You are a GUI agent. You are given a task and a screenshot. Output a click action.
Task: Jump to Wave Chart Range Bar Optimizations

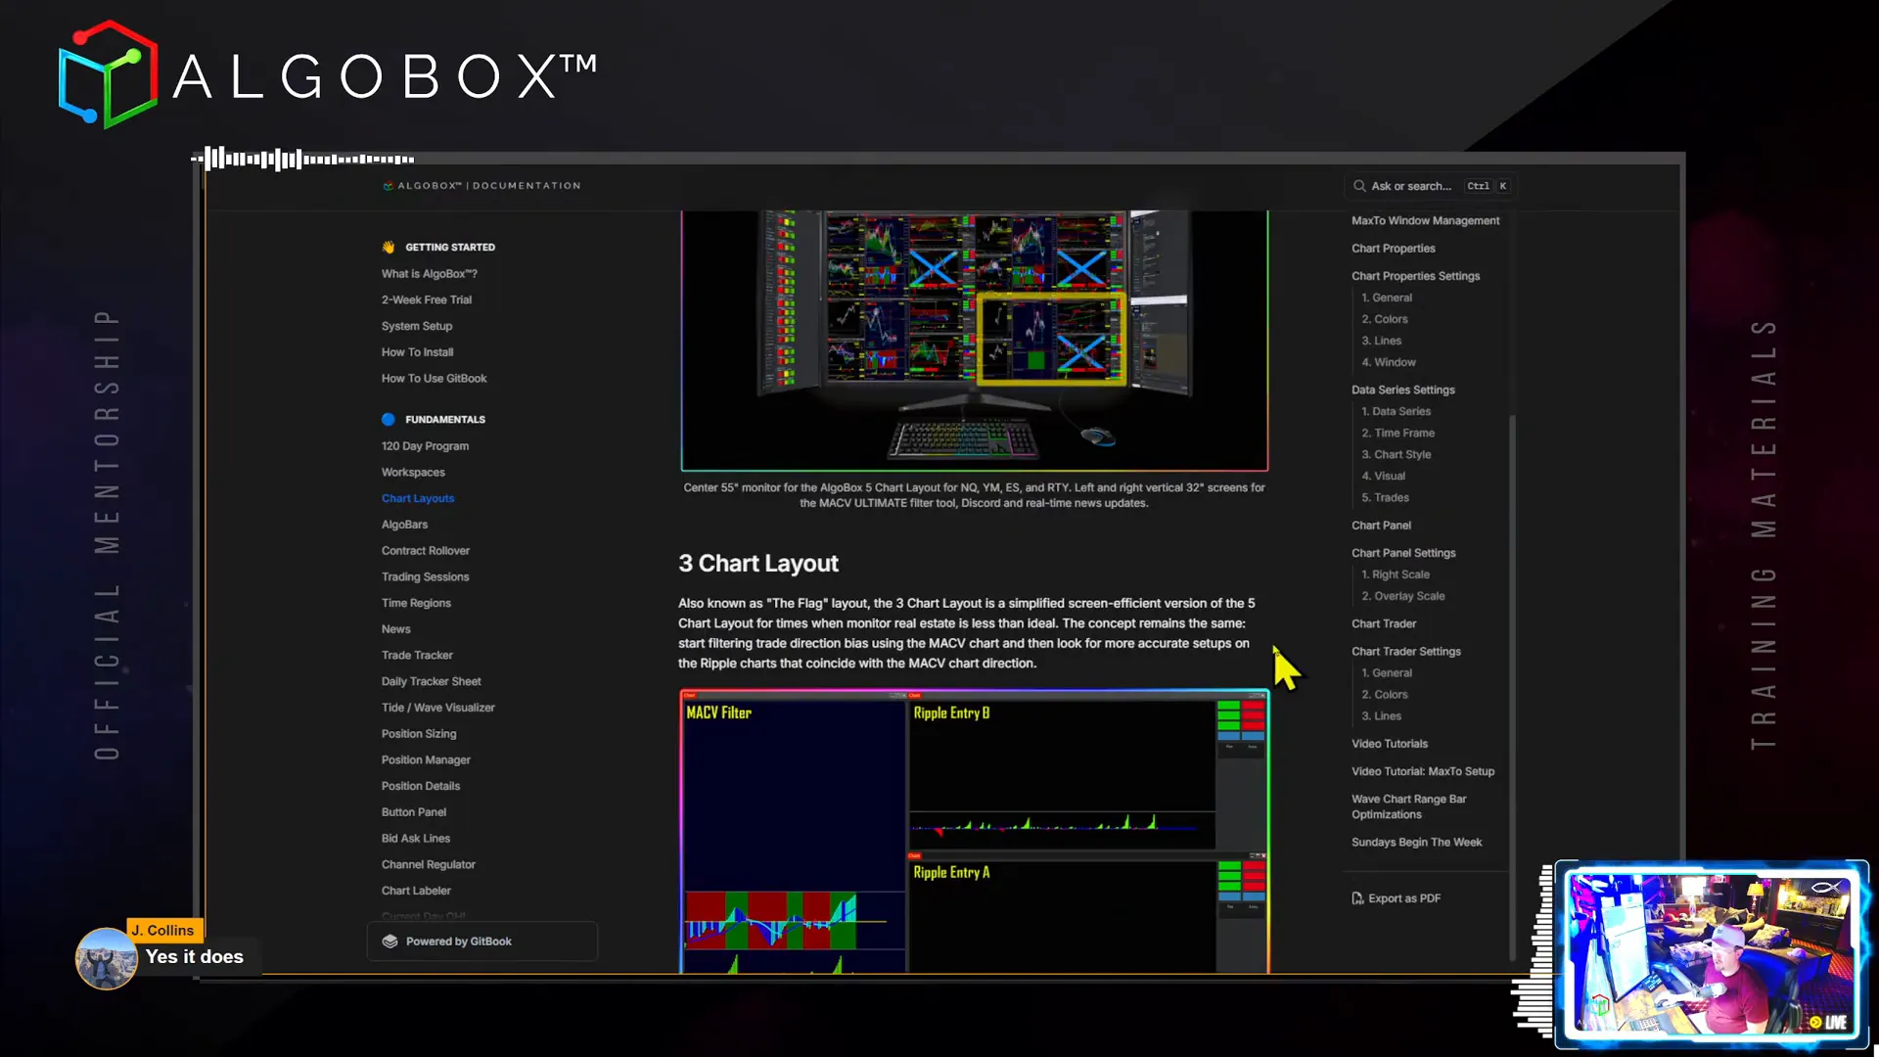point(1409,806)
